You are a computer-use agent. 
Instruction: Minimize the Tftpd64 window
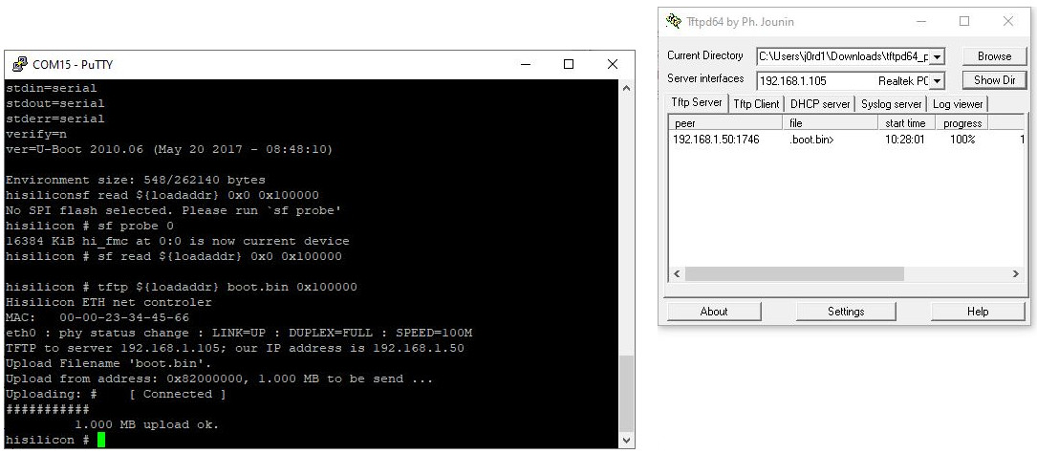(x=920, y=21)
